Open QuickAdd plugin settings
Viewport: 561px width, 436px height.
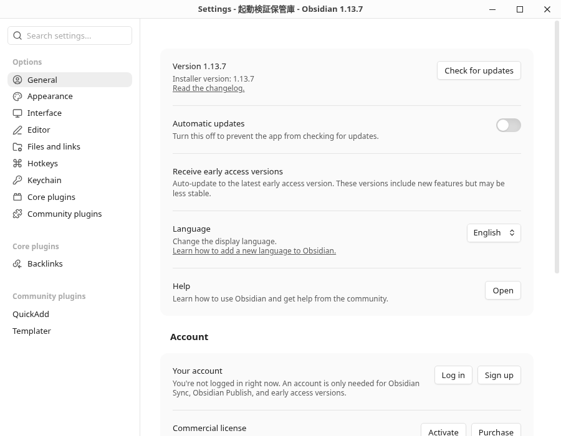click(x=31, y=314)
